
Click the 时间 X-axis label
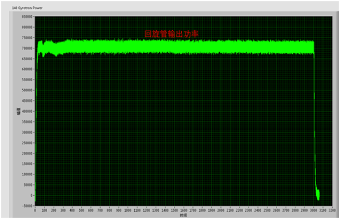[183, 215]
